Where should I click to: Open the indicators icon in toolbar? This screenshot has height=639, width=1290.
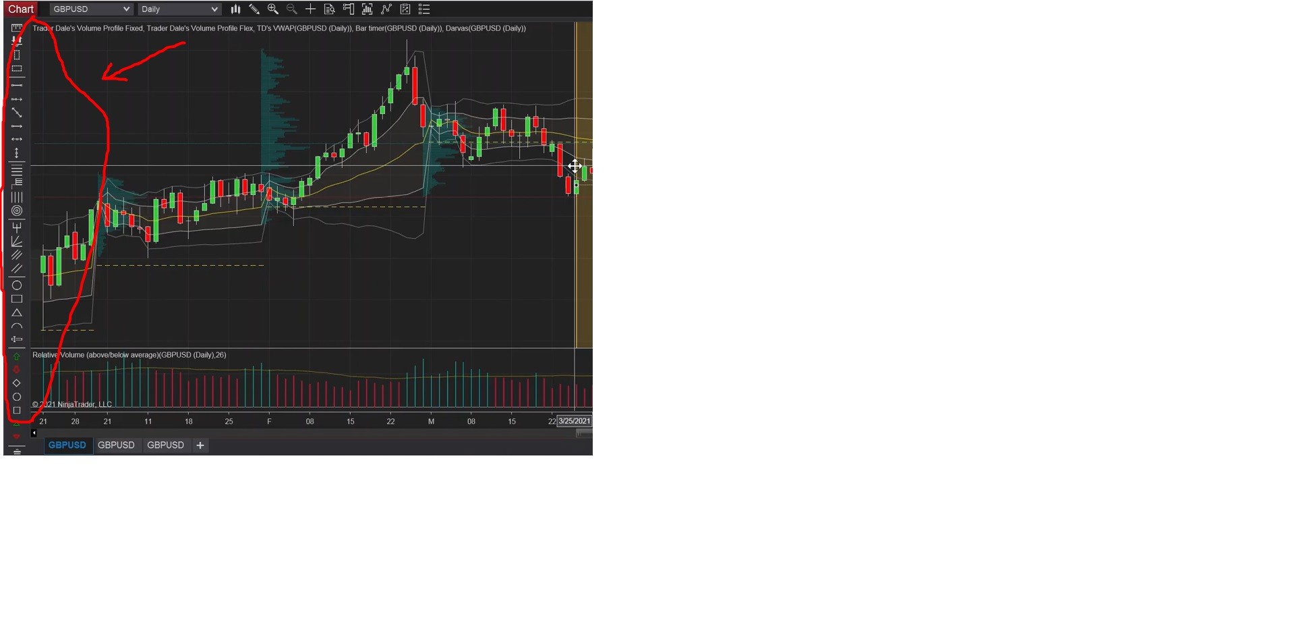click(368, 9)
